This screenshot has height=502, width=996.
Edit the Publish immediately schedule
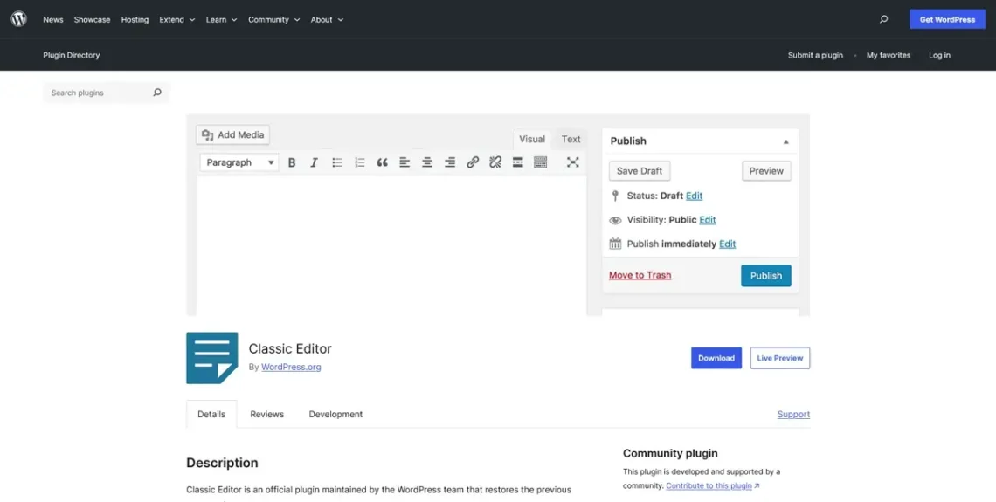[x=727, y=244]
